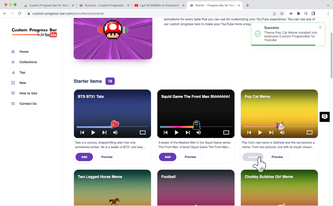Toggle the browser side panel icon
The height and width of the screenshot is (206, 333).
(313, 14)
